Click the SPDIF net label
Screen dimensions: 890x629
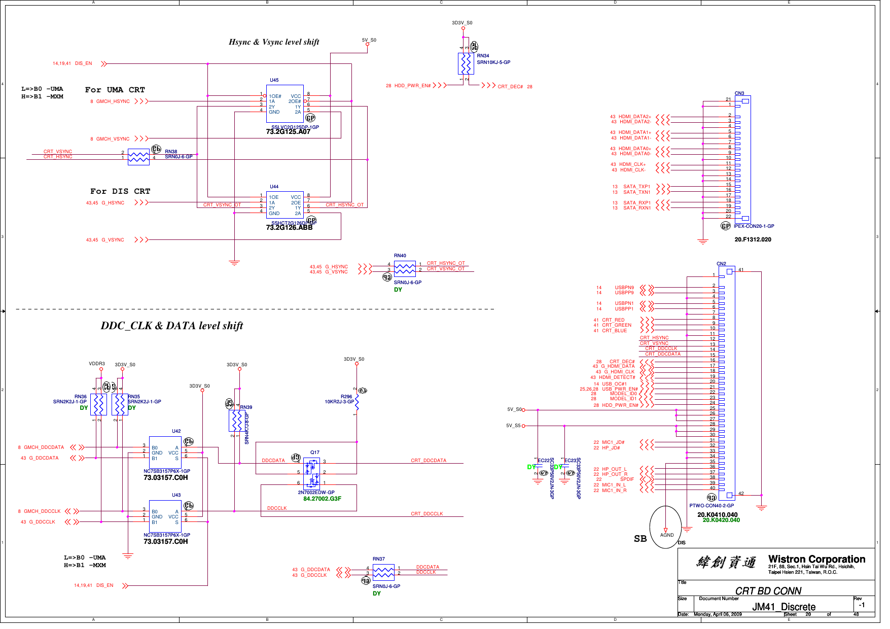[627, 479]
